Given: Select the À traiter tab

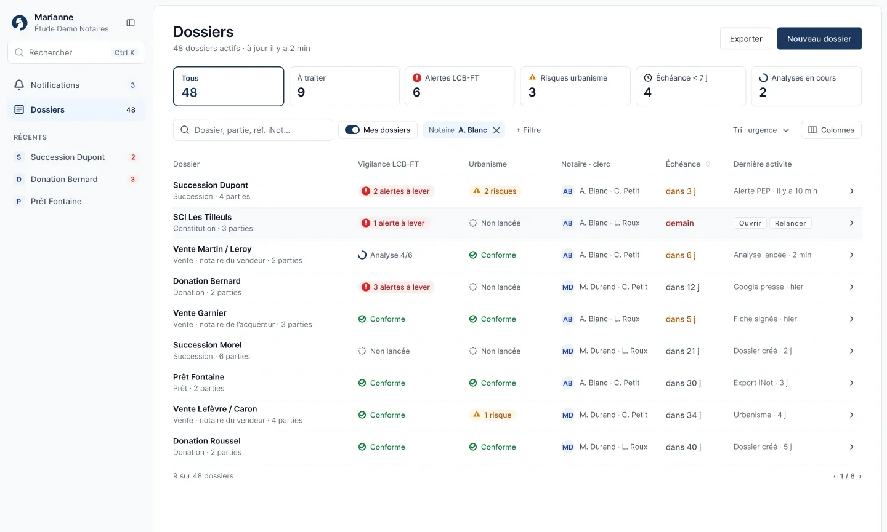Looking at the screenshot, I should point(344,86).
